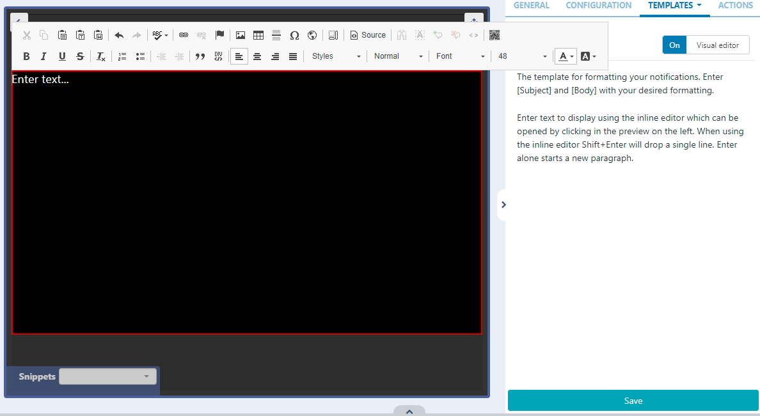The image size is (760, 416).
Task: Open the Normal paragraph format dropdown
Action: (x=398, y=56)
